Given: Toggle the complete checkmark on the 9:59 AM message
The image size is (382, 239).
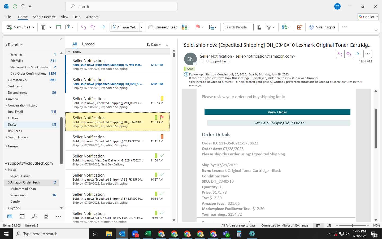Looking at the screenshot, I should pyautogui.click(x=162, y=213).
